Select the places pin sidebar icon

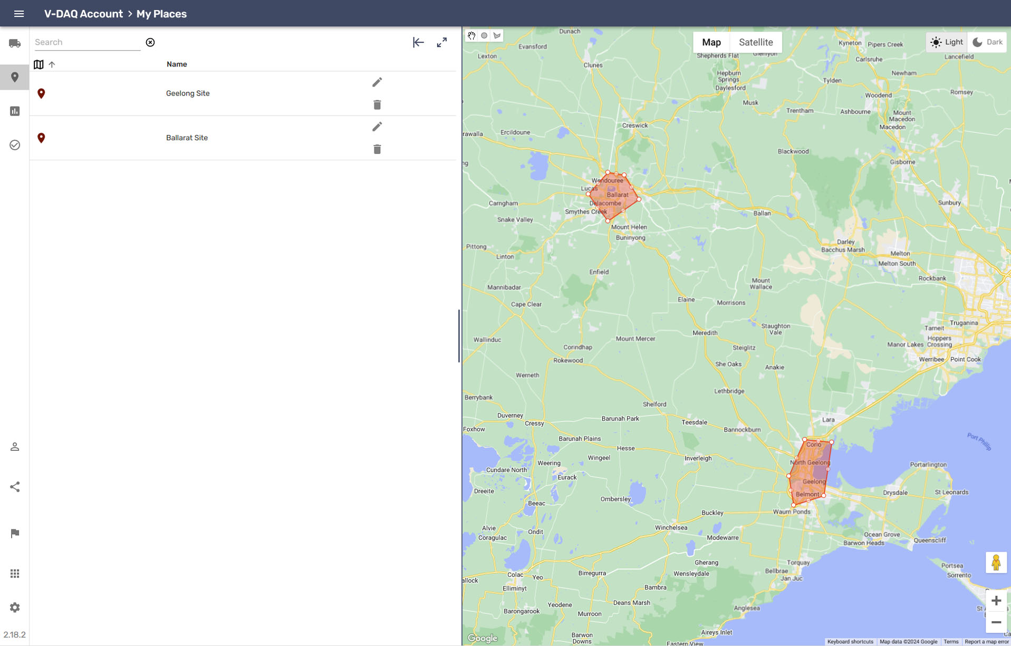[15, 78]
